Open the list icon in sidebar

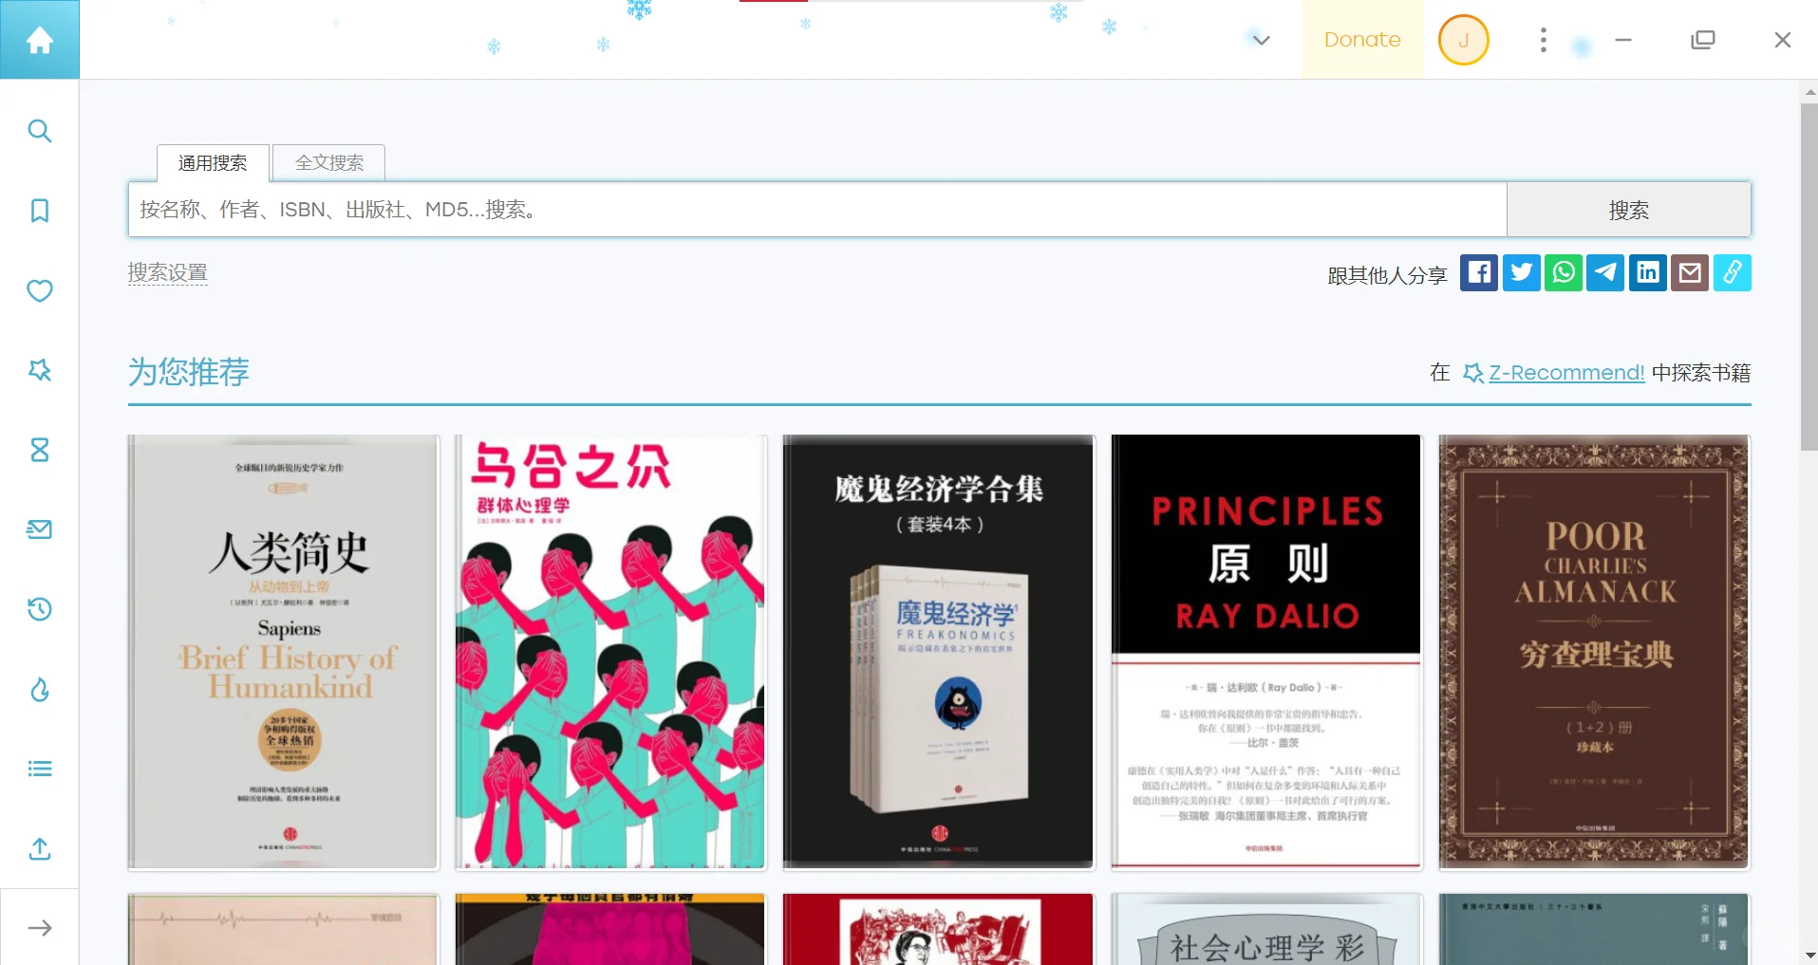coord(39,769)
